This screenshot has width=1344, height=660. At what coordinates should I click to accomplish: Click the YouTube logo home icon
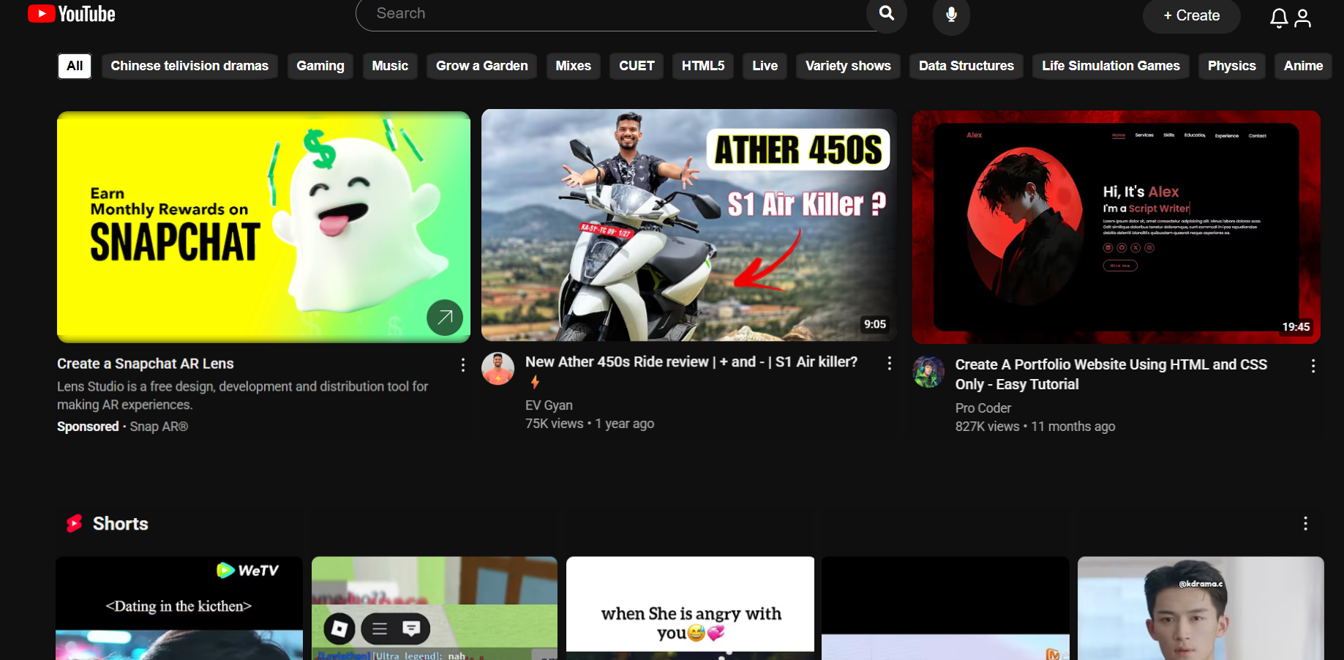[71, 14]
